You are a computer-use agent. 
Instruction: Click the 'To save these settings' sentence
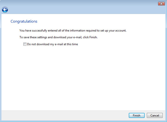(x=58, y=37)
